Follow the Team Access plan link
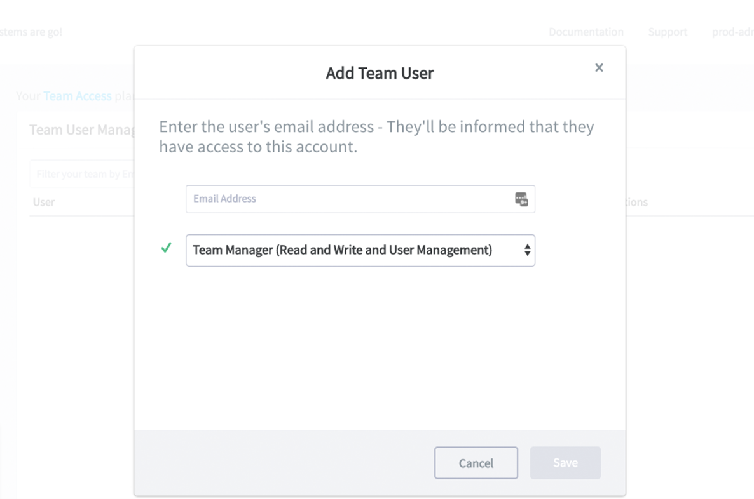This screenshot has height=499, width=754. [x=77, y=96]
